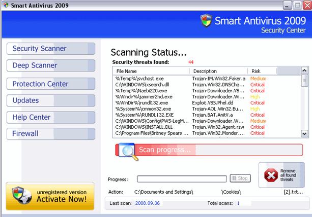Click Remove all found threats button

click(x=281, y=175)
